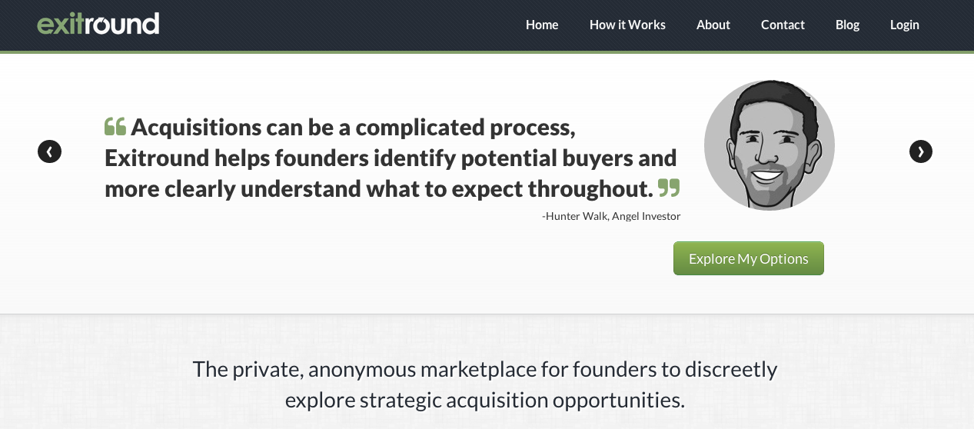Navigate to the About page
974x429 pixels.
point(713,25)
